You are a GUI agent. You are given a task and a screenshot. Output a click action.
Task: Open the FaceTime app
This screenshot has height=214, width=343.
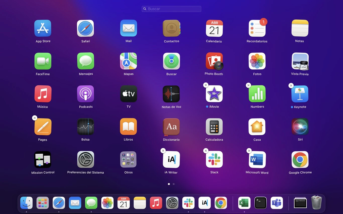tap(43, 61)
